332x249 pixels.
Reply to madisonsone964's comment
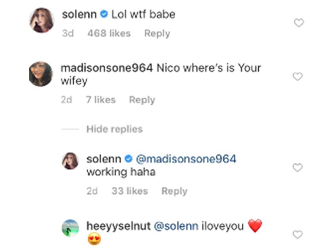(142, 100)
